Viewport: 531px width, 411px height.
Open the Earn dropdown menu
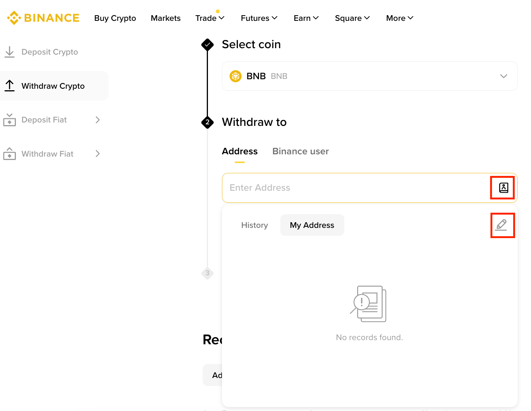(x=306, y=18)
